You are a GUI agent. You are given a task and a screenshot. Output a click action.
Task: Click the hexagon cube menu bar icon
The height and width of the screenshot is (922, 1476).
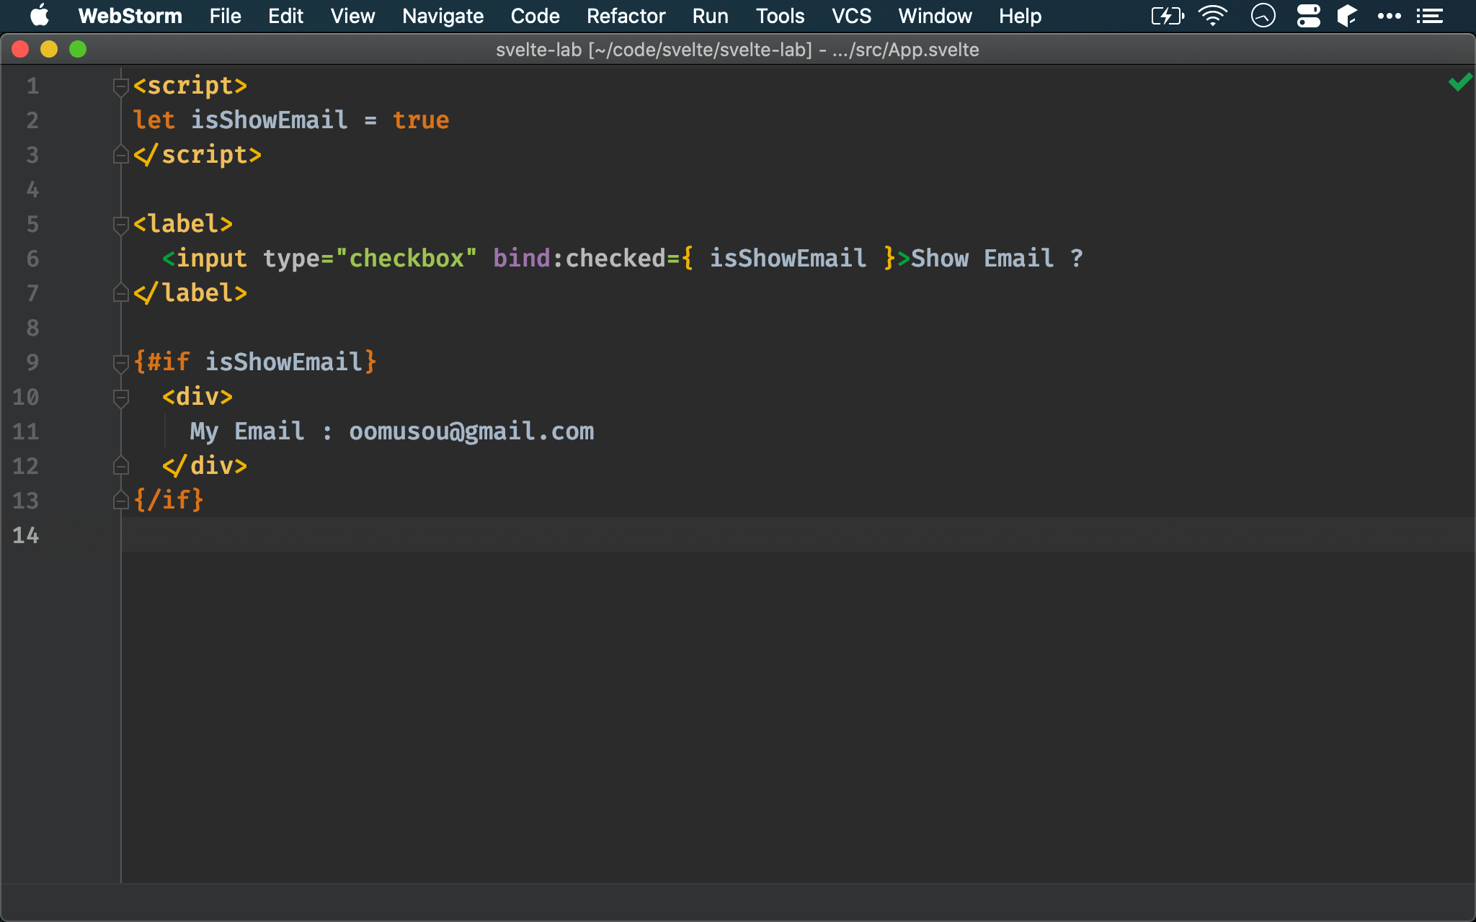1347,15
